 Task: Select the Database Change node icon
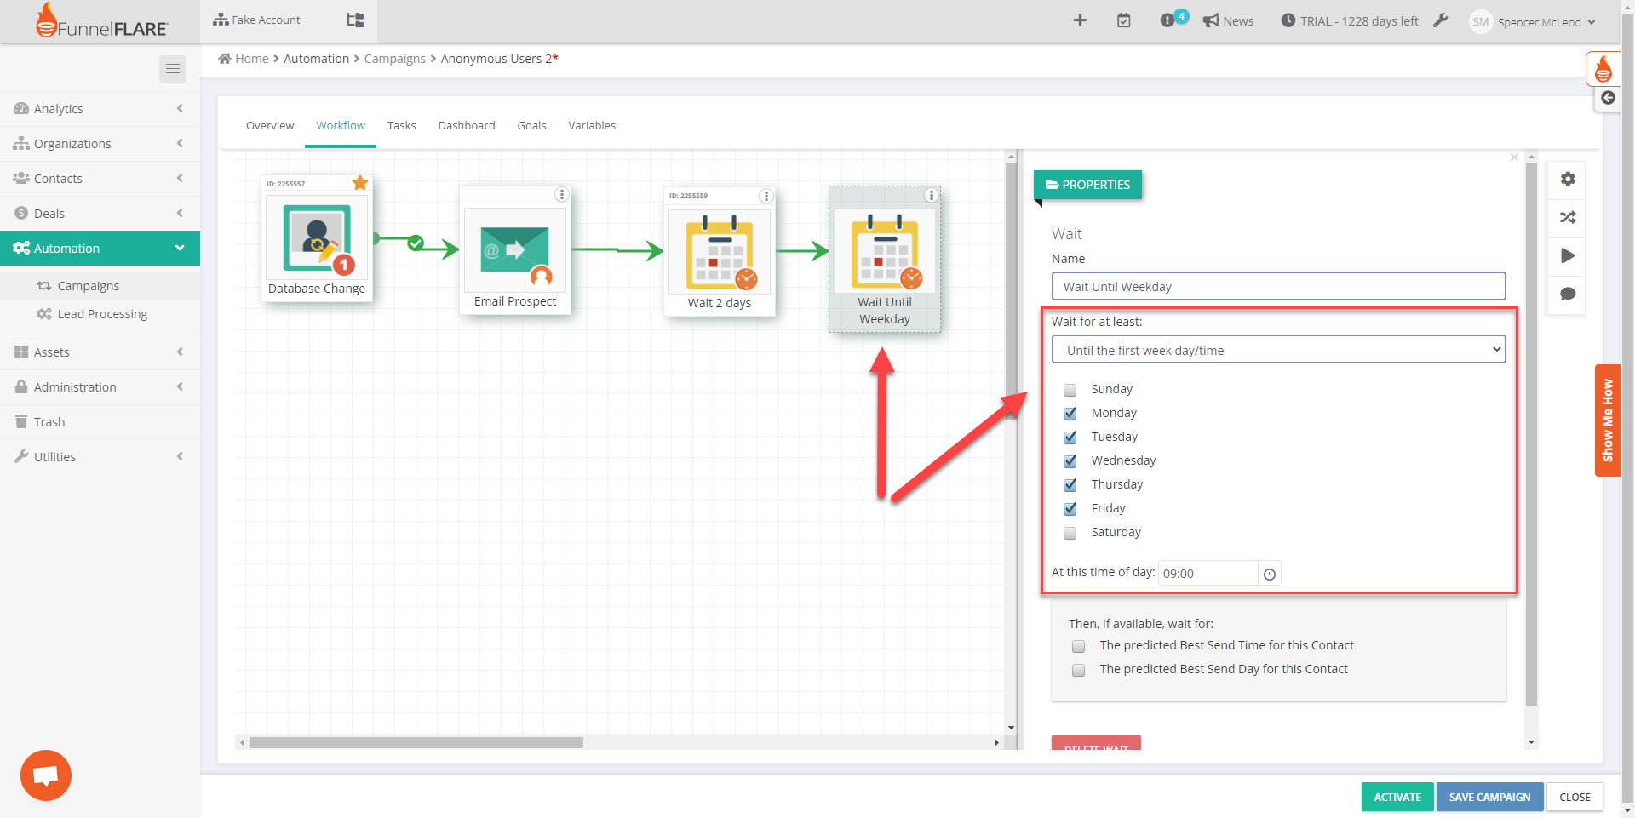tap(317, 237)
